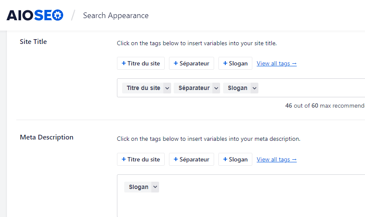The image size is (365, 217).
Task: Click the Search Appearance header title
Action: 116,15
